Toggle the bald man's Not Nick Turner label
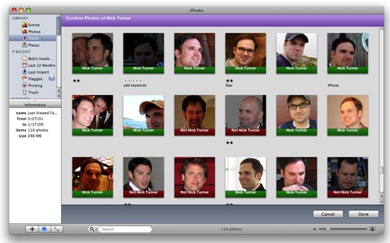Image resolution: width=390 pixels, height=243 pixels. [x=246, y=130]
